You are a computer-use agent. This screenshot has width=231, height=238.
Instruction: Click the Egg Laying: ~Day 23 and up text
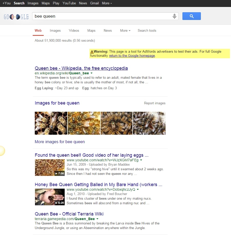[x=56, y=88]
